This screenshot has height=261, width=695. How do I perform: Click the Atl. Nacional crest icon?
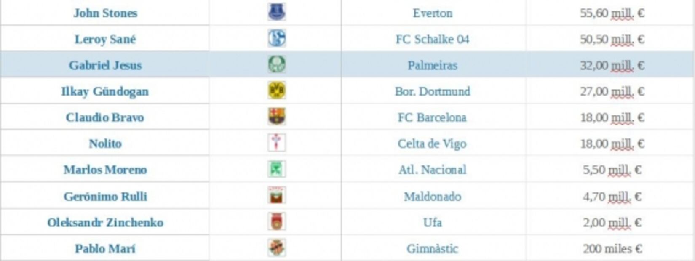pyautogui.click(x=277, y=169)
